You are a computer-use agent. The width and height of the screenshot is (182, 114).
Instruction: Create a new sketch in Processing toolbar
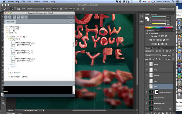click(14, 17)
